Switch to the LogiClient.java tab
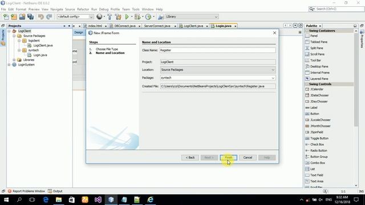 click(x=193, y=26)
